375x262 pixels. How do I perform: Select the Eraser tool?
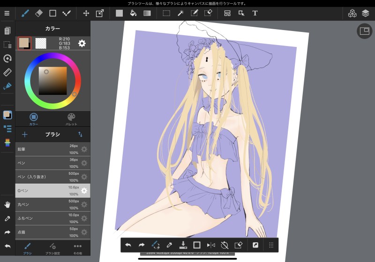click(x=39, y=13)
